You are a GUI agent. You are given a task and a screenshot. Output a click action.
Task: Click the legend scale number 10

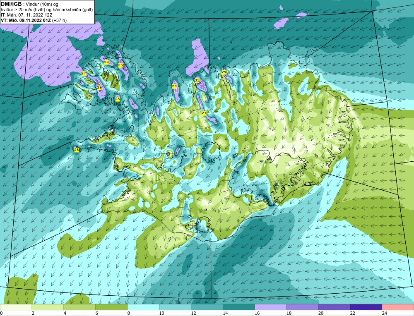tap(161, 313)
